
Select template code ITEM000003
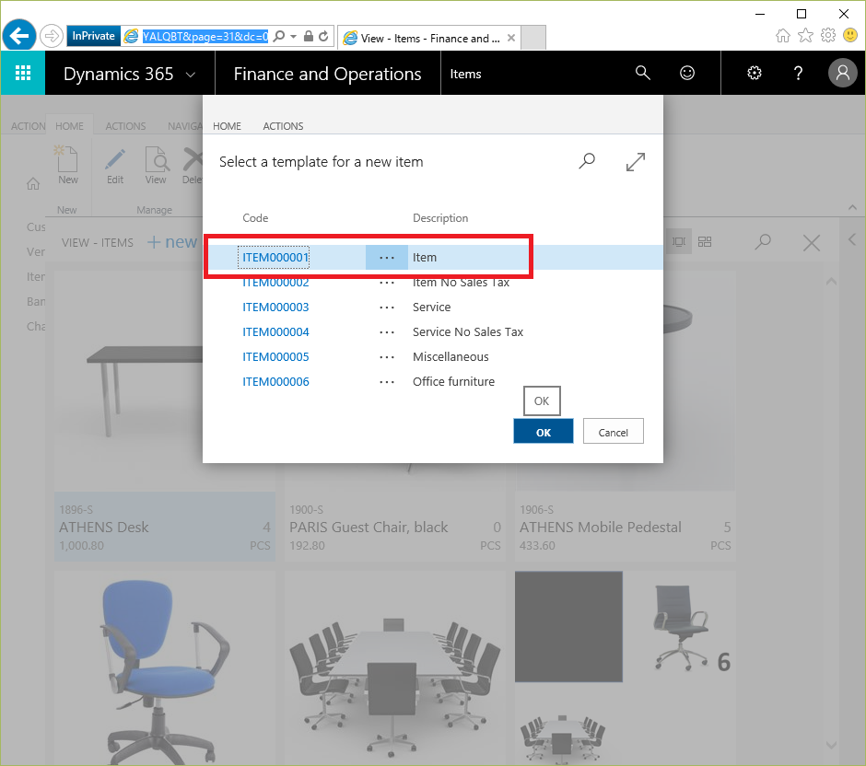coord(275,308)
